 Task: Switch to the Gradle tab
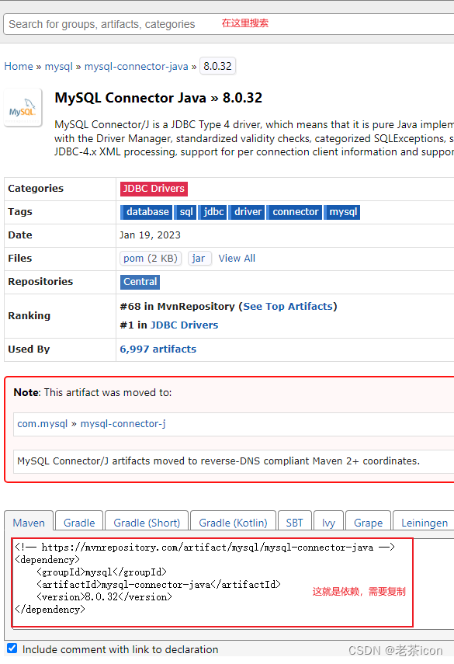[79, 523]
